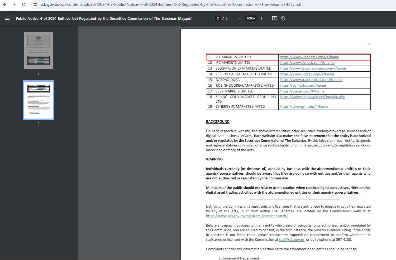Image resolution: width=396 pixels, height=260 pixels.
Task: Select page 2 thumbnail
Action: (x=39, y=100)
